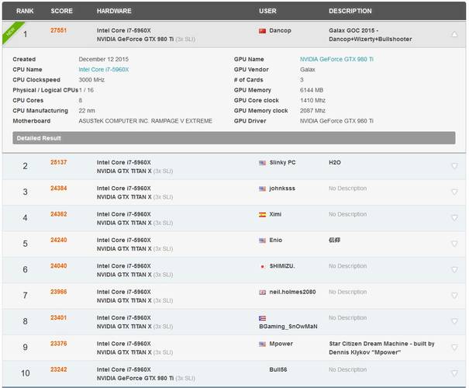Sort by the SCORE column header
The height and width of the screenshot is (388, 469).
[x=61, y=11]
